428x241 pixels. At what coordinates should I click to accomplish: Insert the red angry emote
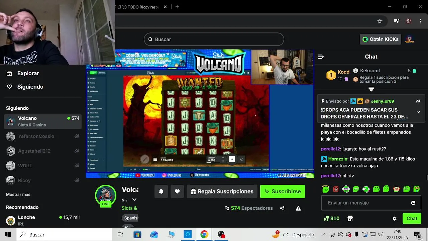tap(336, 189)
